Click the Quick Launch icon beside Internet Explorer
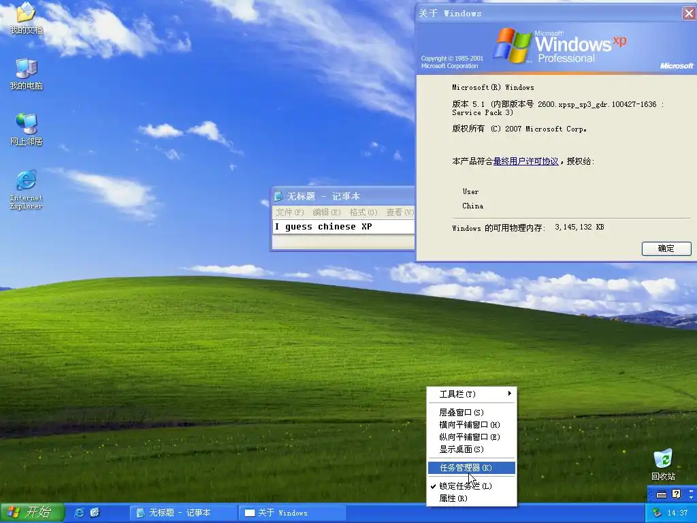 pyautogui.click(x=95, y=512)
